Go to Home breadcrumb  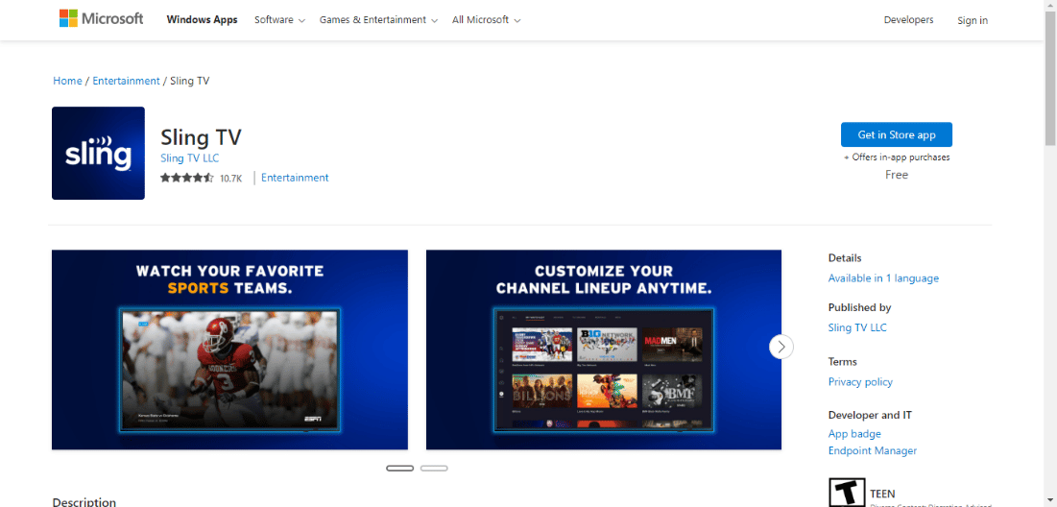click(x=67, y=81)
